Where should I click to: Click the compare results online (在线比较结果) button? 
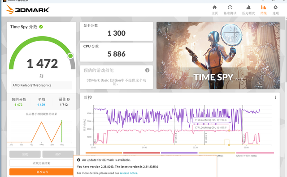coord(42,163)
